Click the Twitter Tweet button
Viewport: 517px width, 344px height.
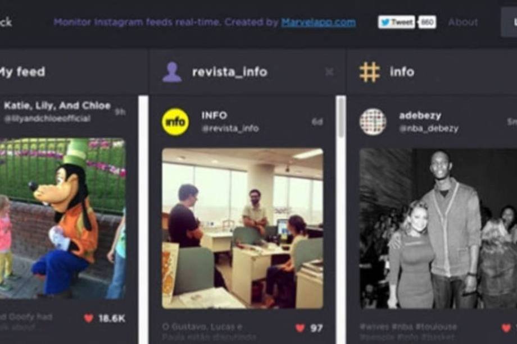point(396,22)
